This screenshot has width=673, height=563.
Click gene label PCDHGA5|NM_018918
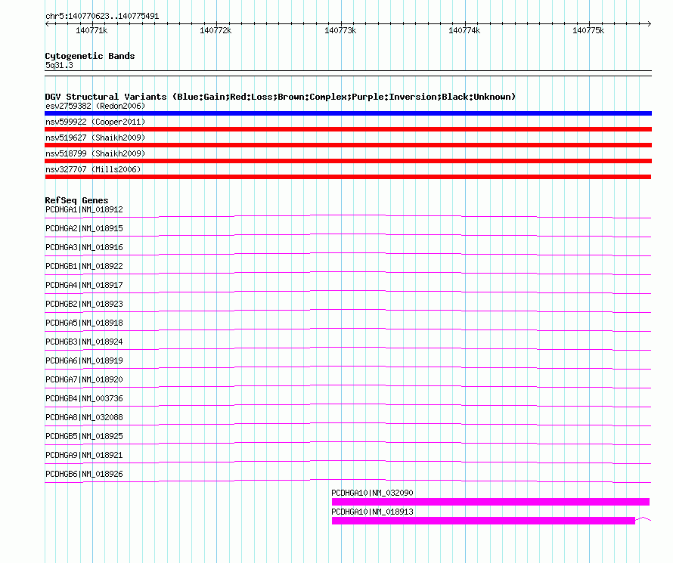pyautogui.click(x=84, y=323)
